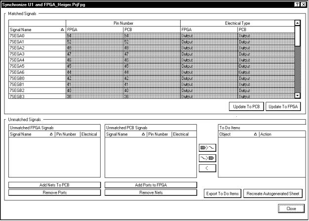The image size is (309, 221).
Task: Click Remove Ports button
Action: pos(54,192)
